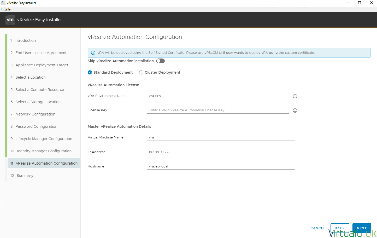
Task: Click the vRealize Automation Configuration heading
Action: (135, 37)
